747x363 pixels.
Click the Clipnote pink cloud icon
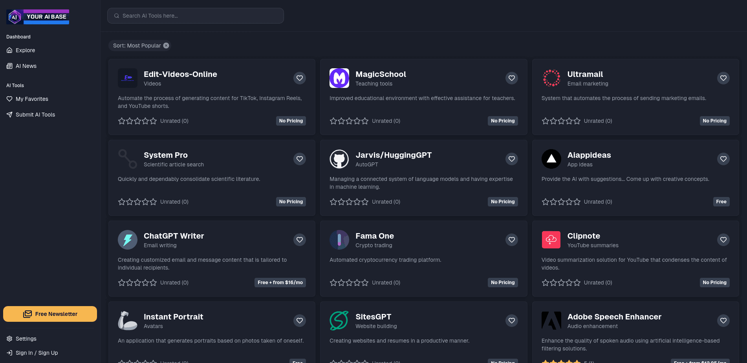[x=551, y=240]
